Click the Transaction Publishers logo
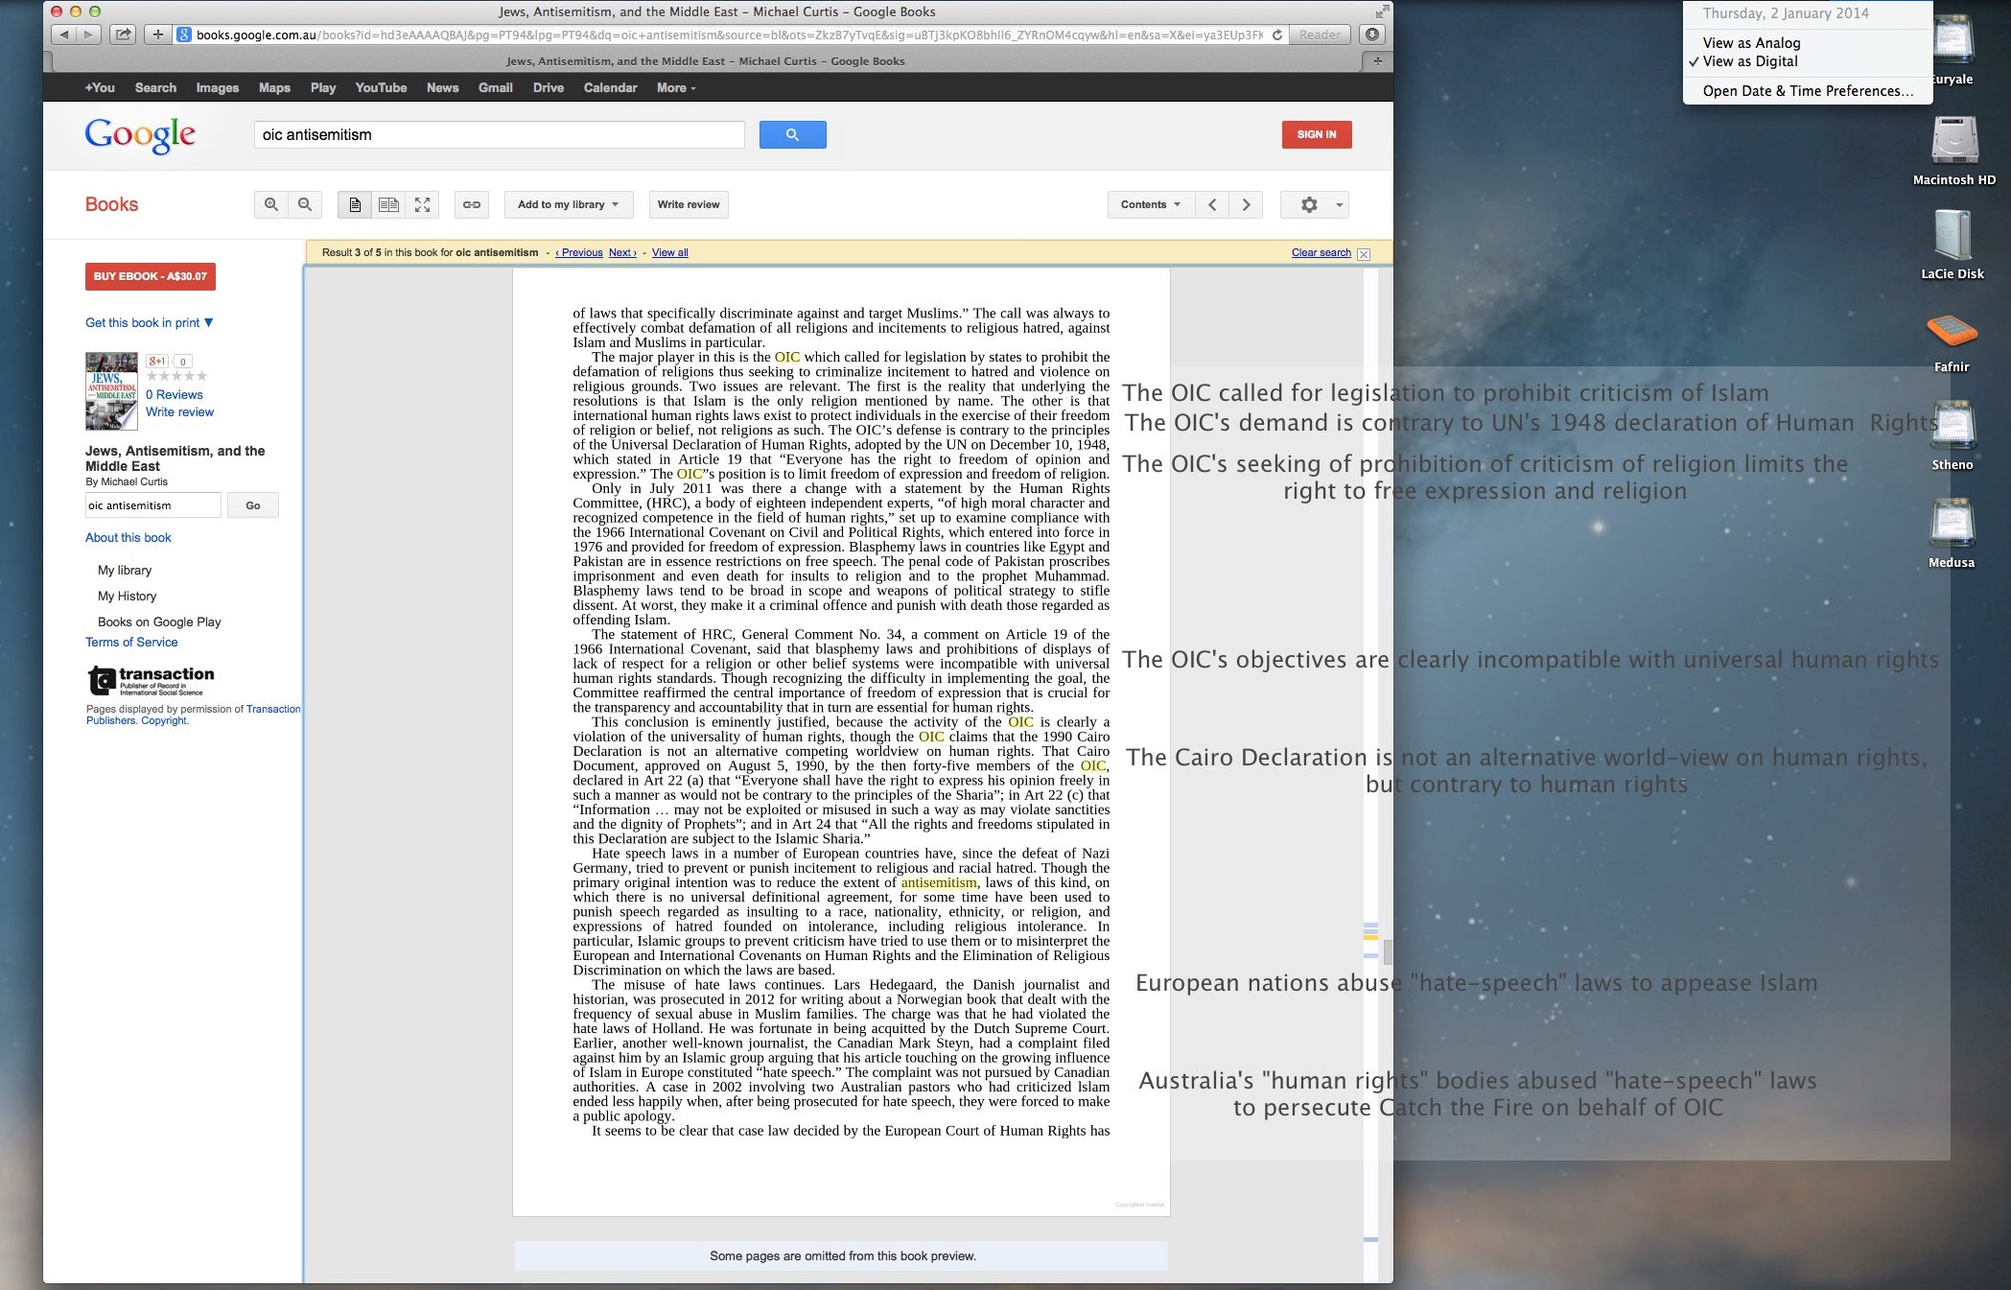 pos(151,680)
